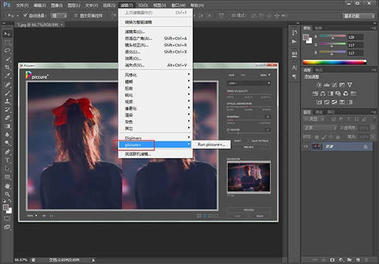379x264 pixels.
Task: Click the 背景 layer thumbnail
Action: pyautogui.click(x=316, y=146)
